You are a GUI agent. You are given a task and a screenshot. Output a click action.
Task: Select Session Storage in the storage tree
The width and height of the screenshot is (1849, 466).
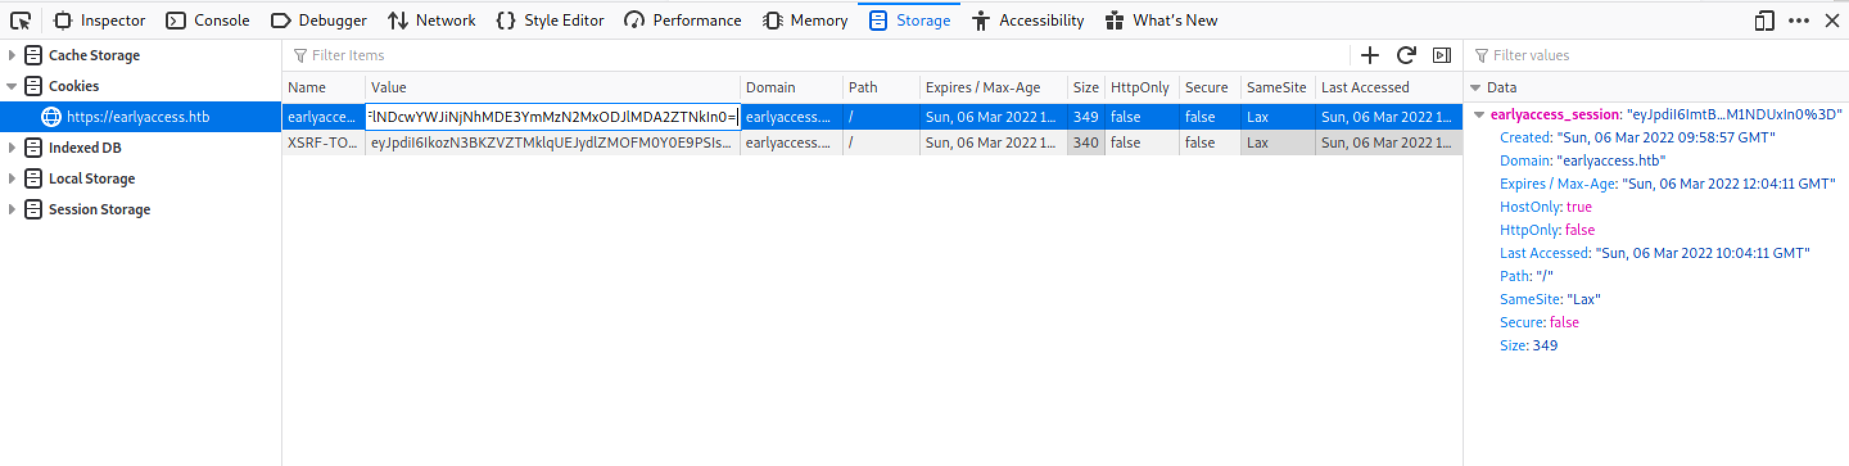[x=100, y=210]
